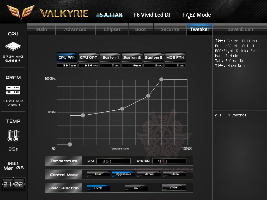Click the 1.409 DRAM voltage value
Image resolution: width=267 pixels, height=200 pixels.
(13, 105)
